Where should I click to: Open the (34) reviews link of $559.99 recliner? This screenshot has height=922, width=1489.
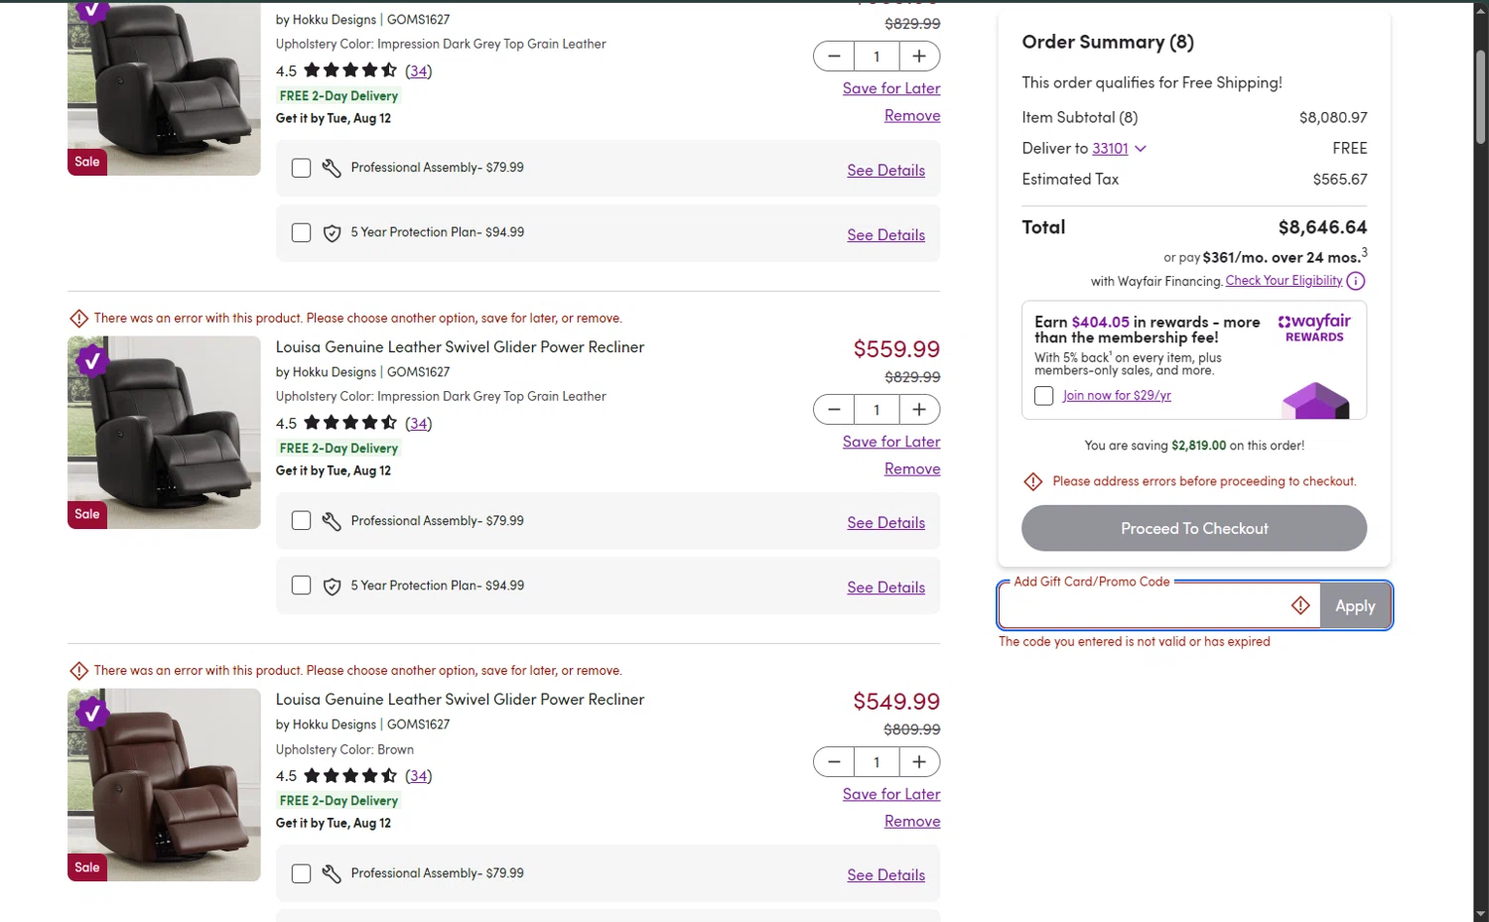[x=419, y=424]
